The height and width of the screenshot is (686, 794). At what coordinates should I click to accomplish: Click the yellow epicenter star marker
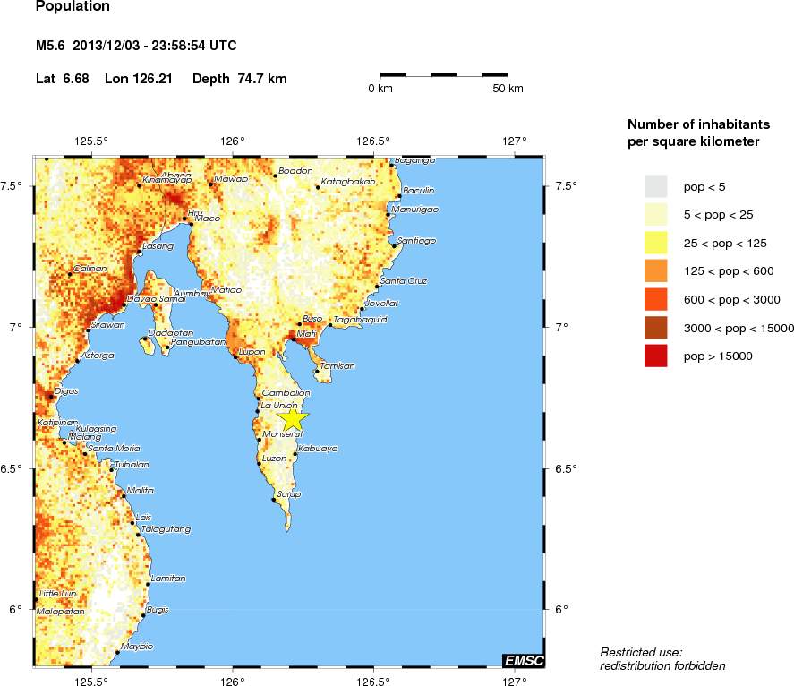click(x=293, y=419)
